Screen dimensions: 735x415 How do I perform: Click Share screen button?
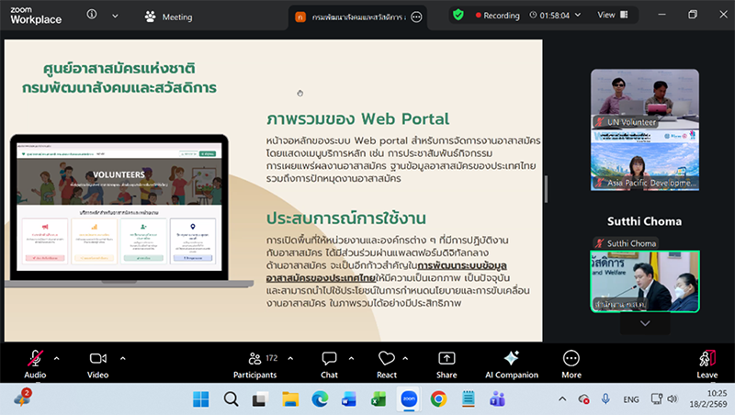click(447, 365)
